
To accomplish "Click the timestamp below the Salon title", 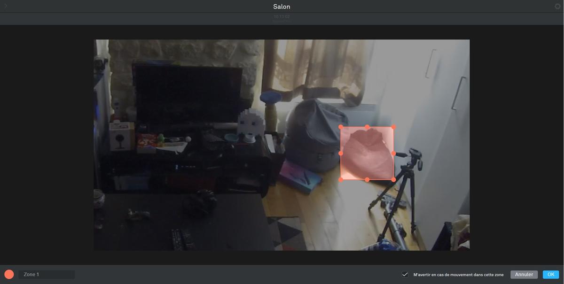I will [x=282, y=17].
